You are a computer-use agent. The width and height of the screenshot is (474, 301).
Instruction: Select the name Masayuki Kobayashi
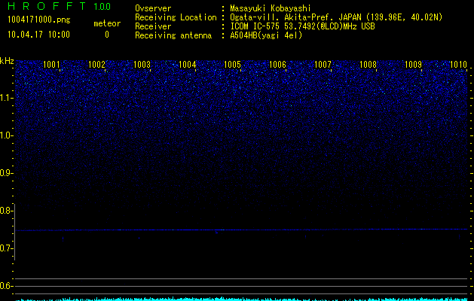(x=271, y=8)
